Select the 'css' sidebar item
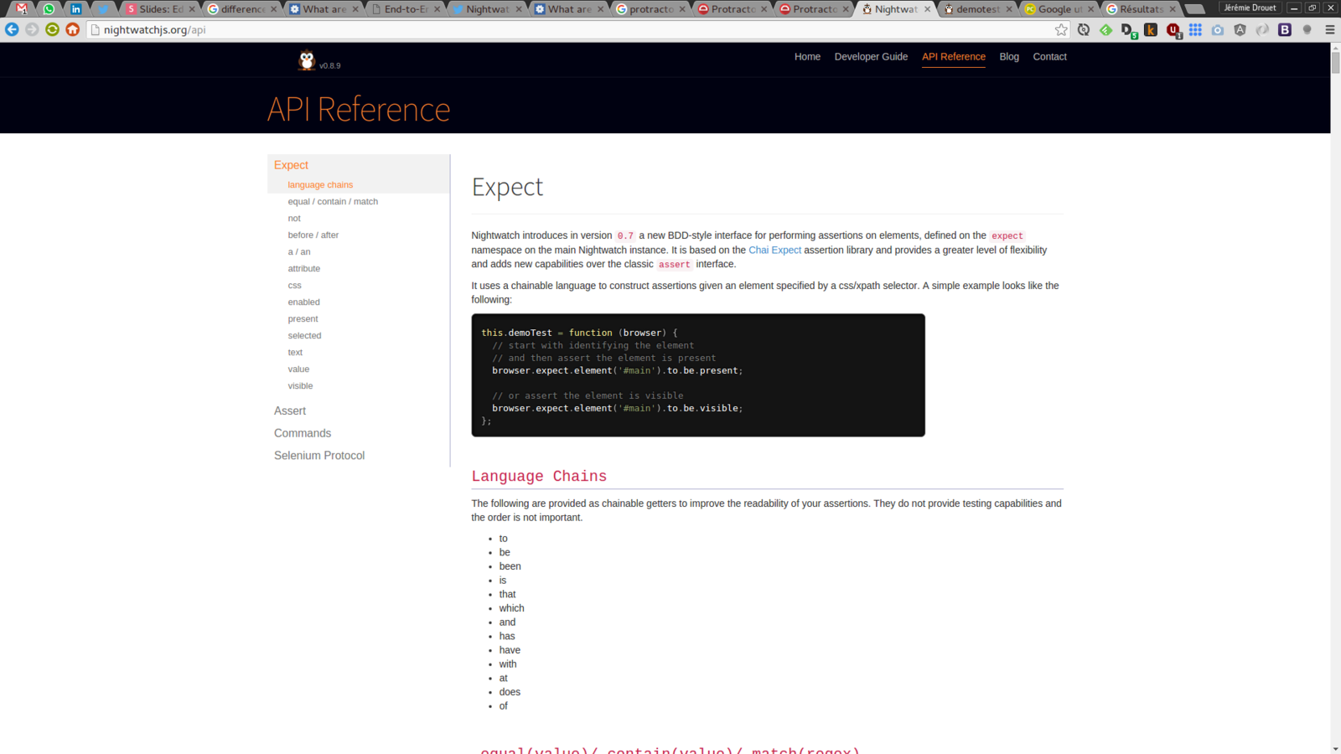Image resolution: width=1341 pixels, height=754 pixels. tap(295, 285)
